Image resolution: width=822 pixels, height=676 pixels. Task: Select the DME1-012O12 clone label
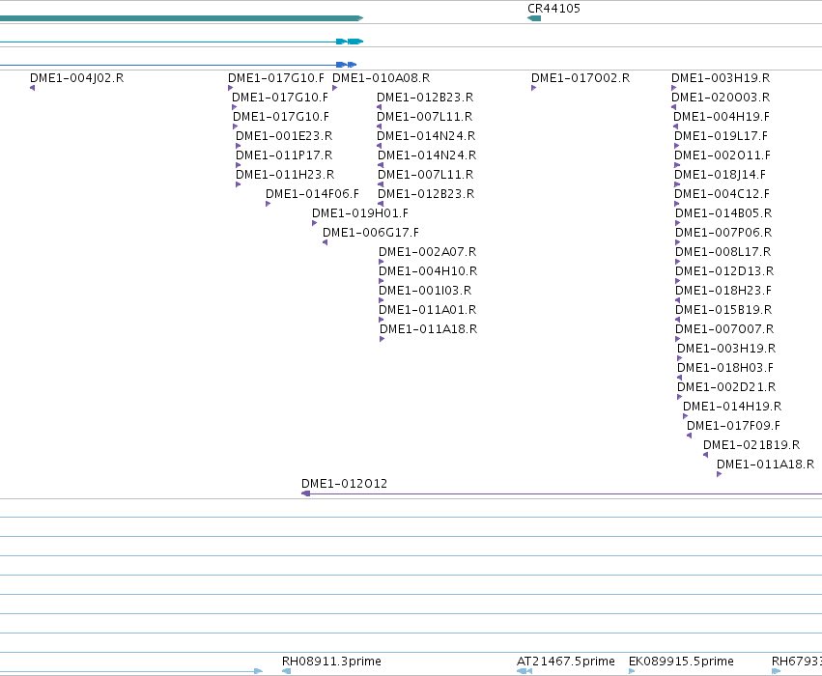344,484
